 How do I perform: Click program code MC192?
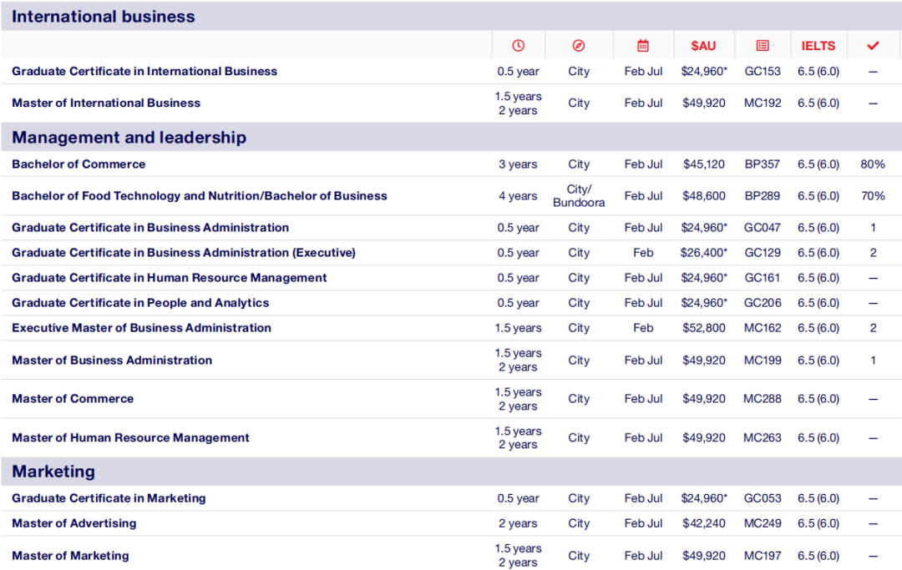pos(763,103)
